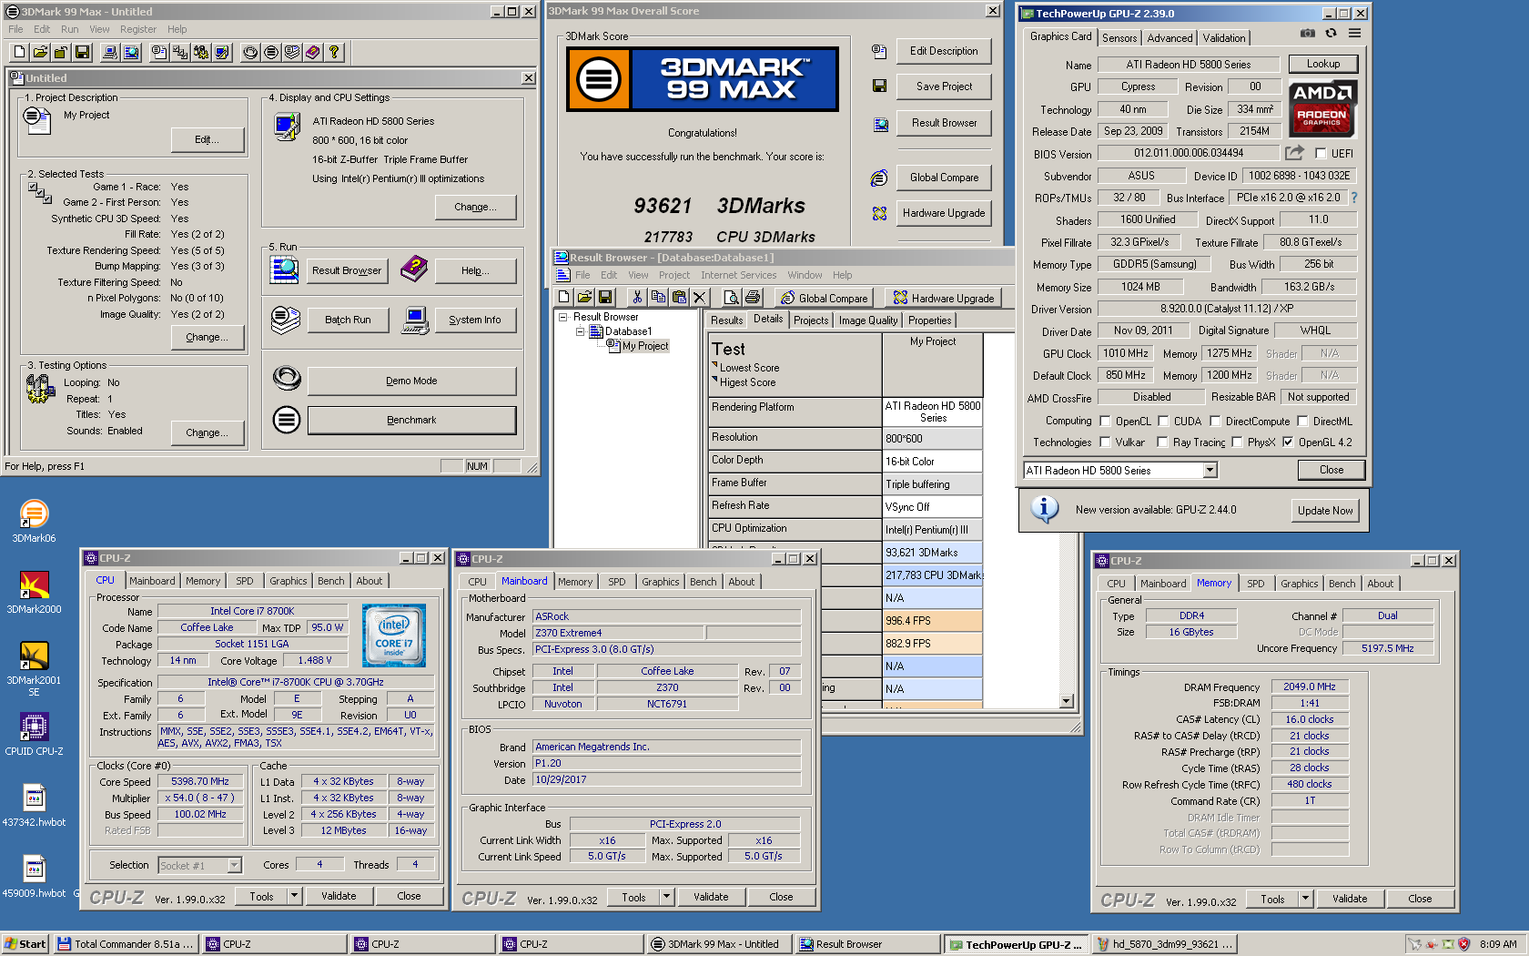Click the Update Now button
Viewport: 1529px width, 956px height.
point(1325,510)
